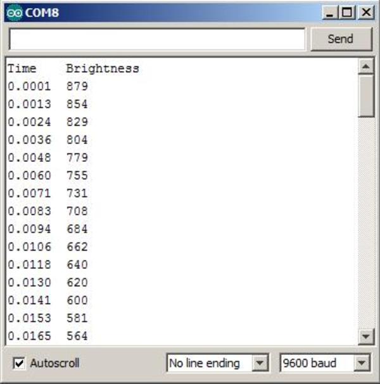
Task: Click the scrollbar up arrow
Action: [x=365, y=66]
